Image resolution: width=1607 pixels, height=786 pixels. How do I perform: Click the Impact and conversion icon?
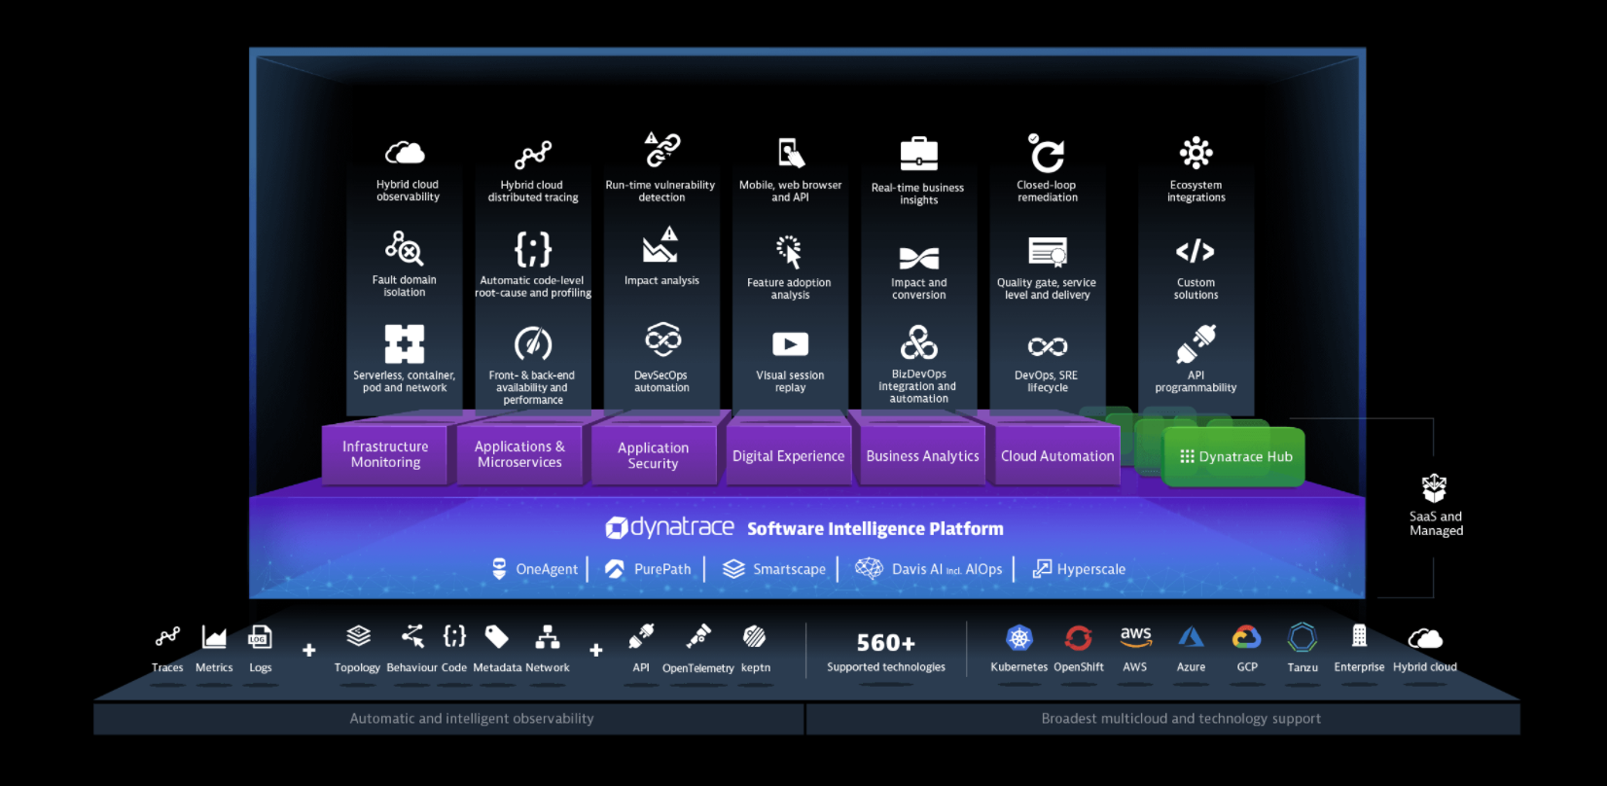pyautogui.click(x=919, y=258)
